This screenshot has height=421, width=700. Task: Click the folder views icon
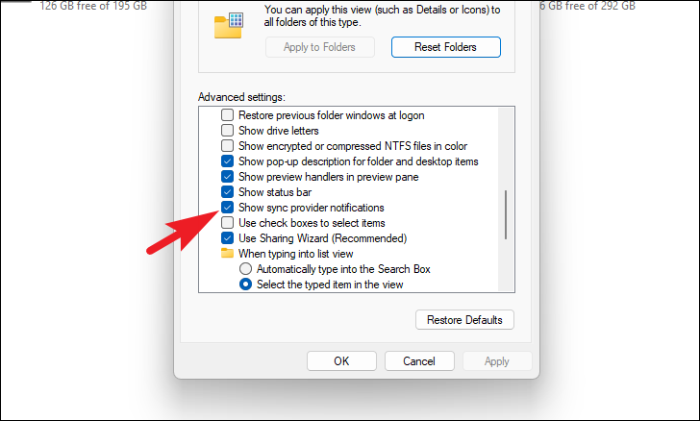(x=229, y=25)
